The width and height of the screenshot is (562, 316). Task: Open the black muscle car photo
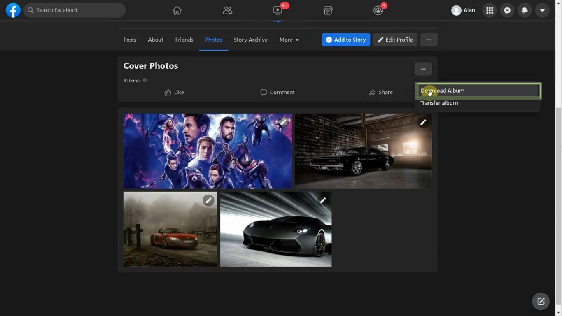coord(364,151)
